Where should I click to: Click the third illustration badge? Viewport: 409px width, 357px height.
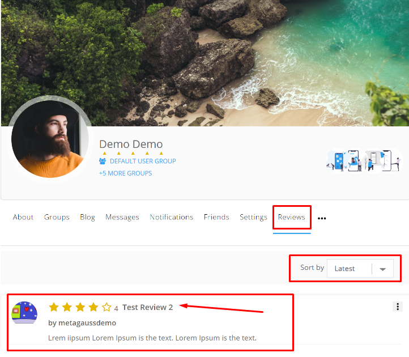[x=373, y=161]
